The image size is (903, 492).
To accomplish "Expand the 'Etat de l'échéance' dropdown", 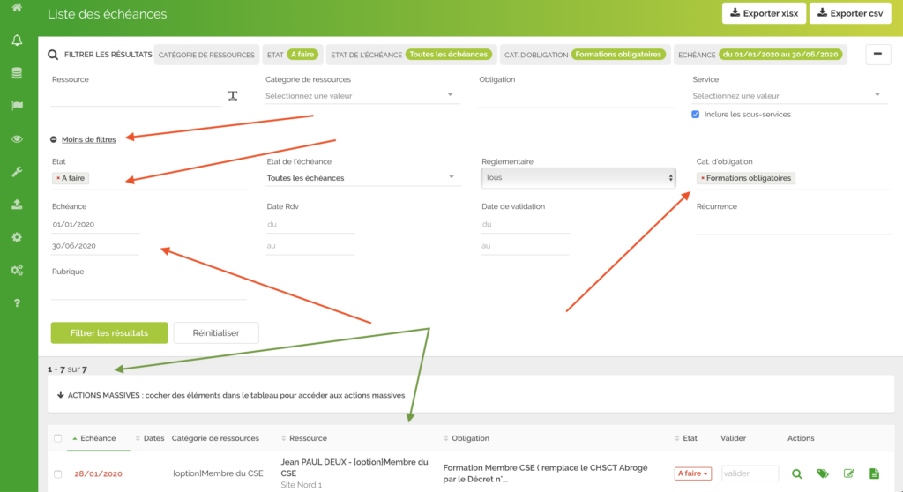I will pos(362,178).
